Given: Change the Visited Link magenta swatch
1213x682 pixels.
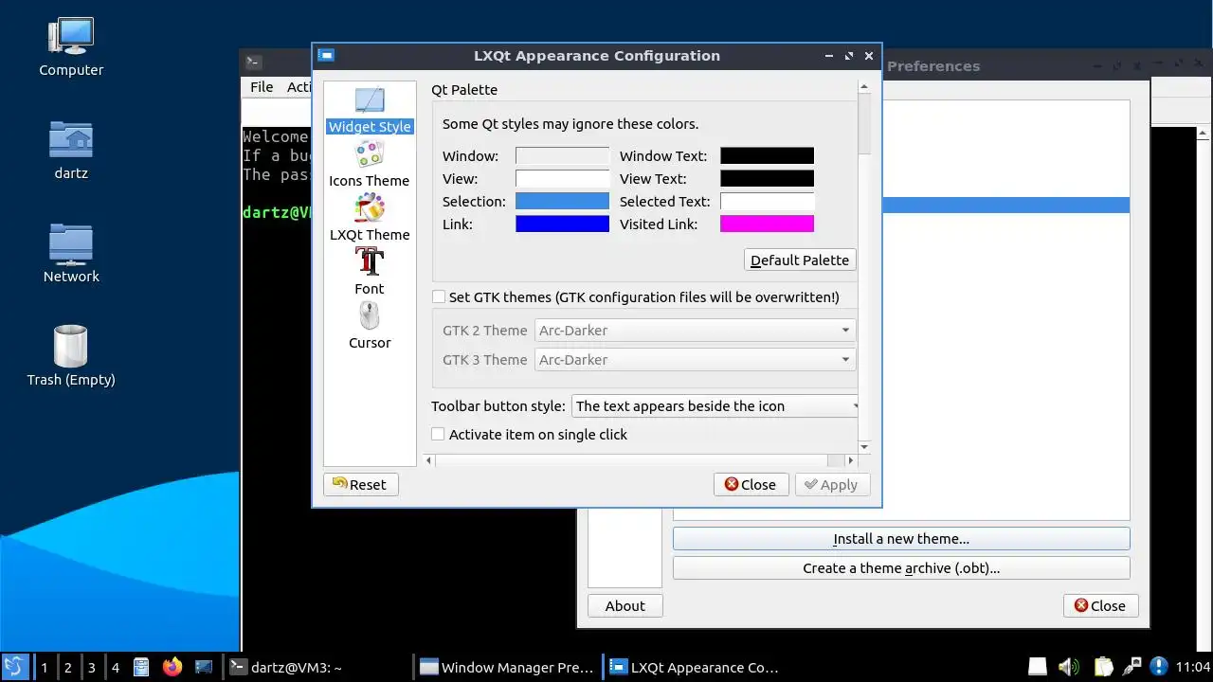Looking at the screenshot, I should coord(767,224).
